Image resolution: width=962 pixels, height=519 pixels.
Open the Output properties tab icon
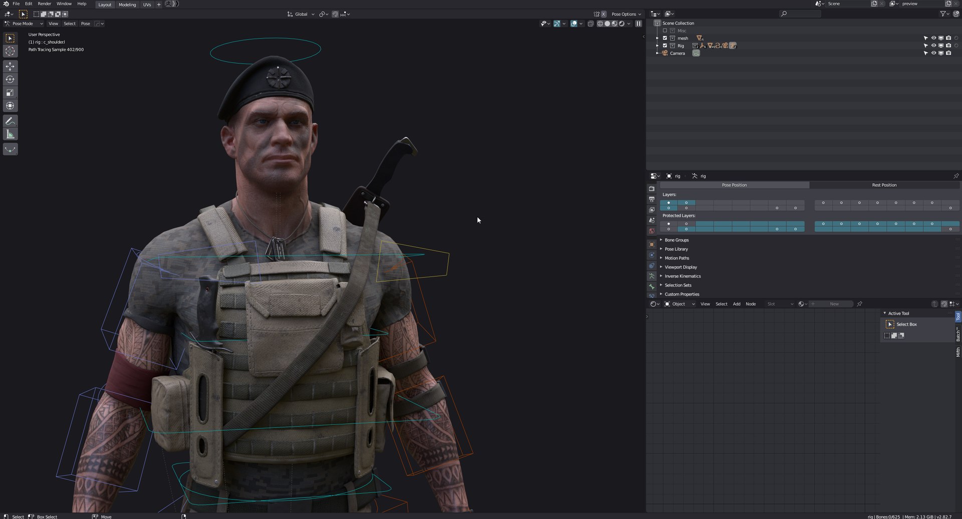pyautogui.click(x=652, y=199)
